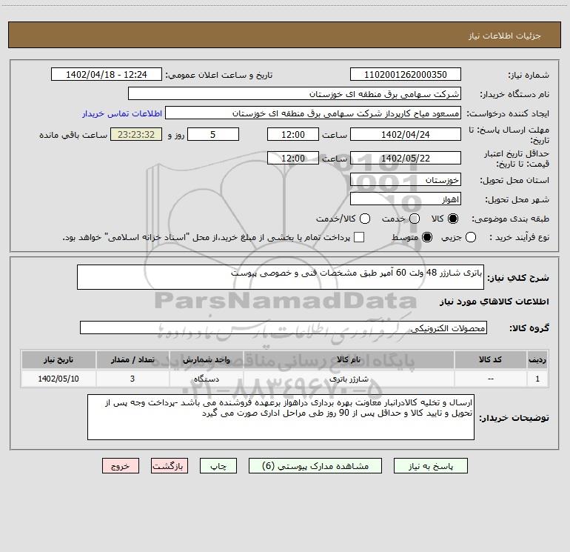Click the price validity date 1402/05/22
Image resolution: width=570 pixels, height=552 pixels.
click(406, 159)
